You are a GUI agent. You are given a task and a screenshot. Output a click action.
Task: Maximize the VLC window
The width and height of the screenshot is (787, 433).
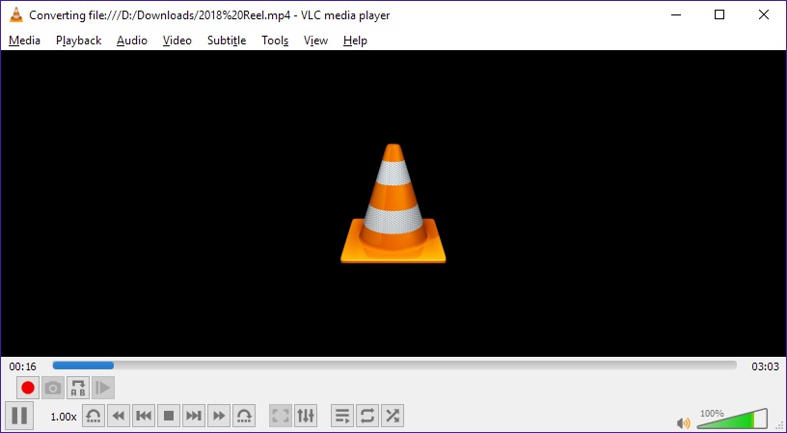[719, 15]
